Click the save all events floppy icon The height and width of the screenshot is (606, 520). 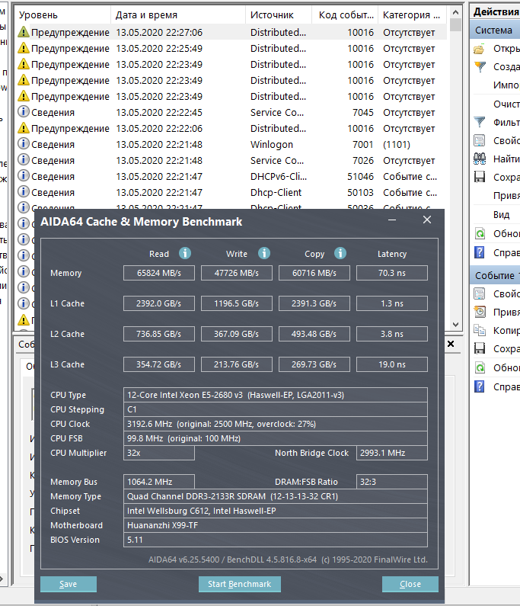click(x=480, y=177)
